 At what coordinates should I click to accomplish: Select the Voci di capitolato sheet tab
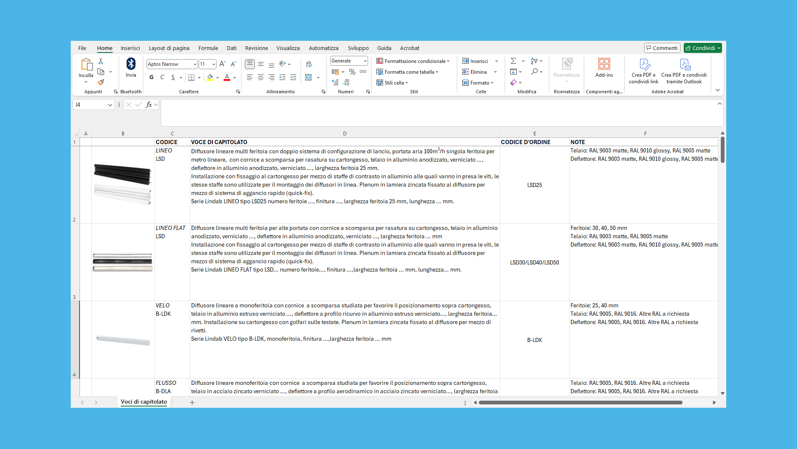click(144, 402)
